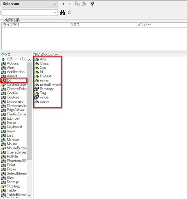Select the IEDriver class
187x199 pixels.
10,118
